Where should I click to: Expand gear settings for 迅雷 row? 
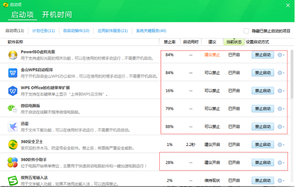tap(281, 127)
